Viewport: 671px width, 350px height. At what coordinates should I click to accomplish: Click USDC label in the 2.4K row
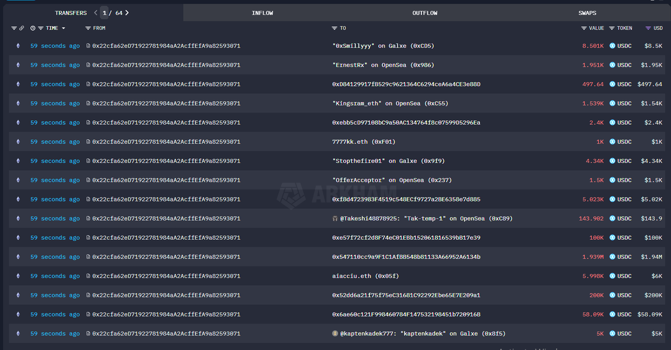(624, 122)
